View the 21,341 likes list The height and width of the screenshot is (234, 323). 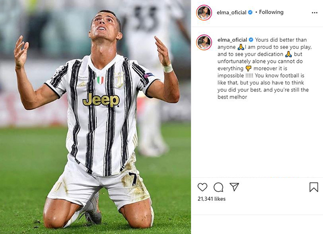coord(211,199)
